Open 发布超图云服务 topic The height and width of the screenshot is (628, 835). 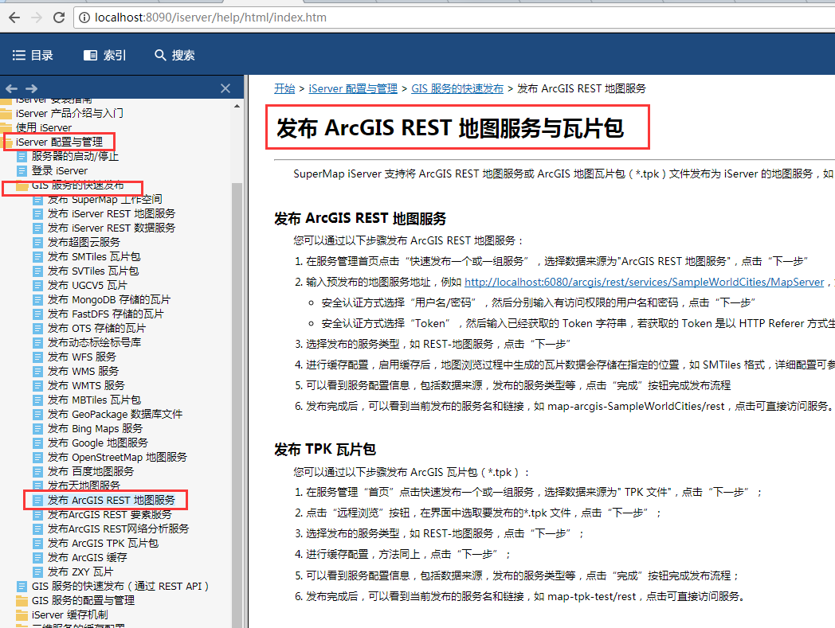coord(84,243)
